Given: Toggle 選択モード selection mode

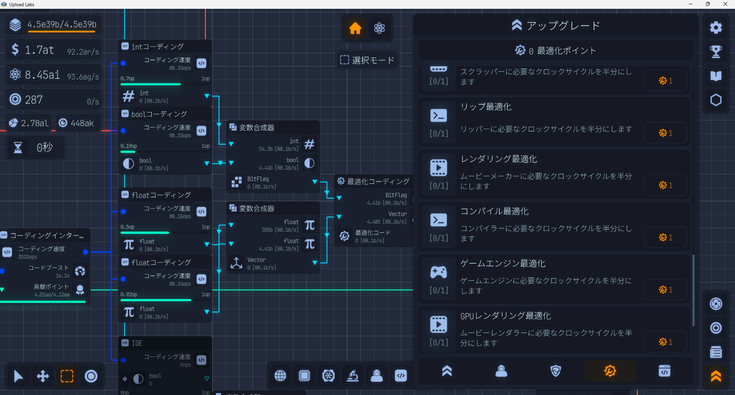Looking at the screenshot, I should [367, 60].
